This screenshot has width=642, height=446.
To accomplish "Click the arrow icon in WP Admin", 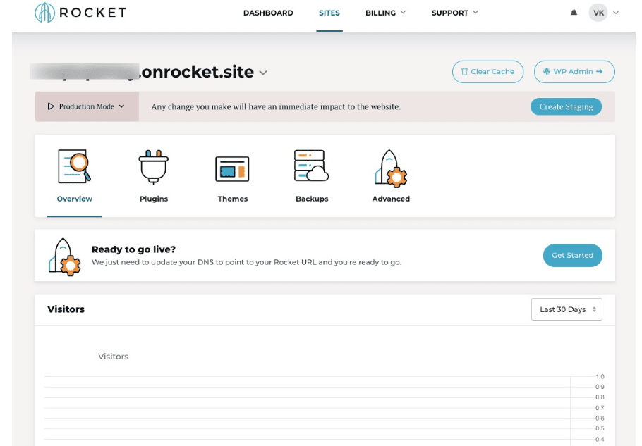I will pyautogui.click(x=600, y=72).
